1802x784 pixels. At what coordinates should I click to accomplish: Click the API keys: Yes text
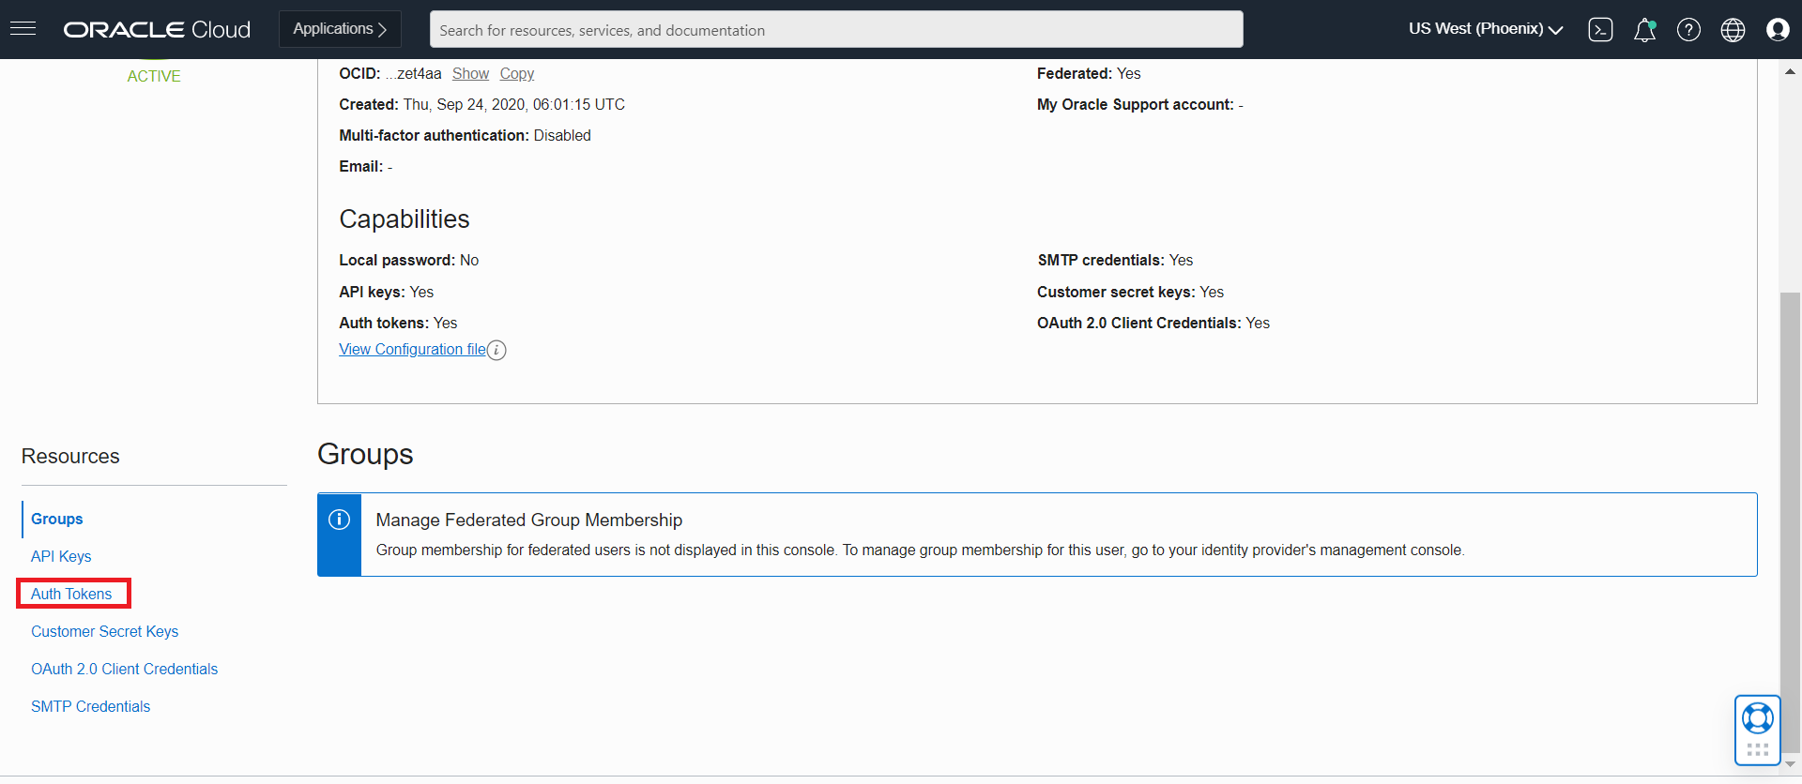tap(386, 292)
